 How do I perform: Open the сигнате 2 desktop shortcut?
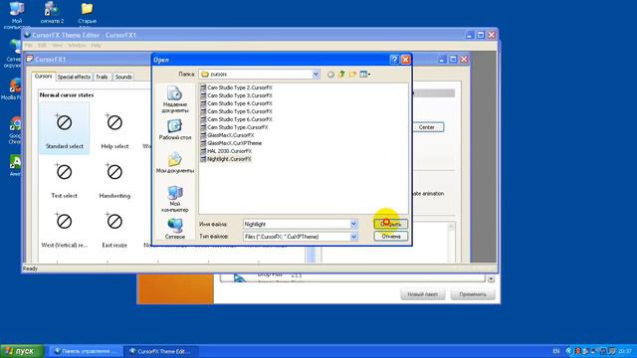(52, 13)
